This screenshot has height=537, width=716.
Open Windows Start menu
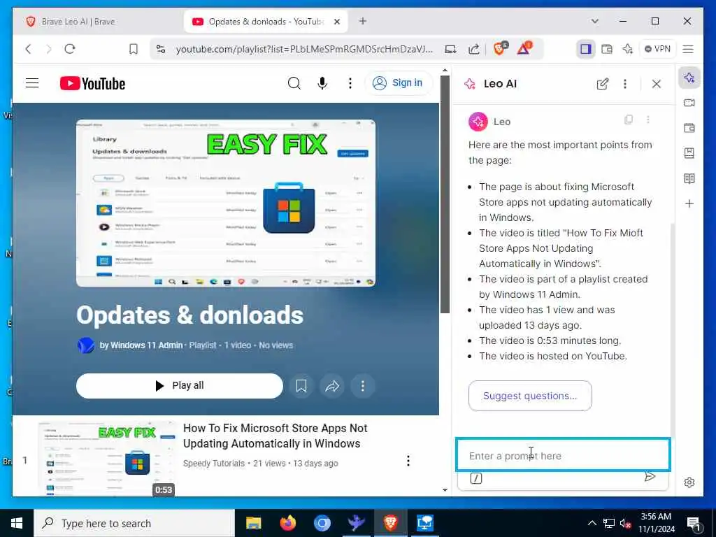point(17,523)
